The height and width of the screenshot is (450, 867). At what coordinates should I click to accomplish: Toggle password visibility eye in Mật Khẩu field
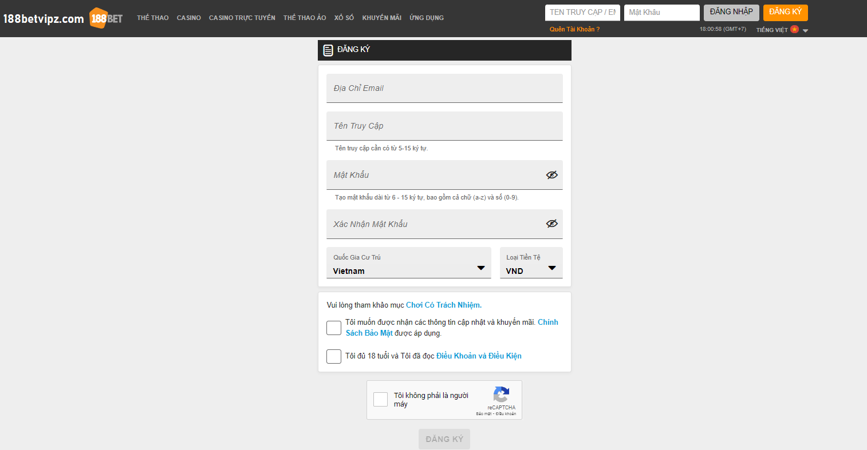551,175
